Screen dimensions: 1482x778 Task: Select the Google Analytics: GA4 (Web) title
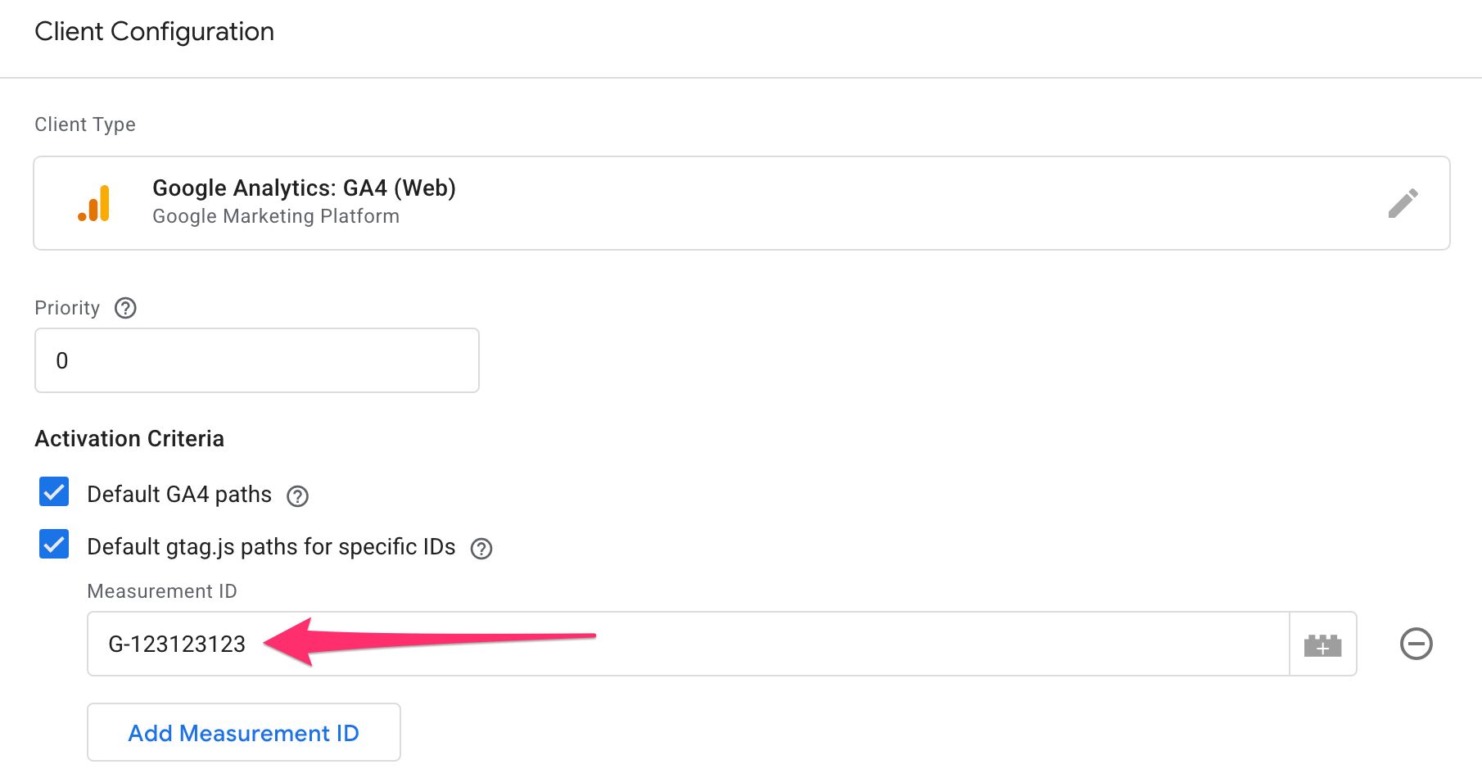[304, 188]
